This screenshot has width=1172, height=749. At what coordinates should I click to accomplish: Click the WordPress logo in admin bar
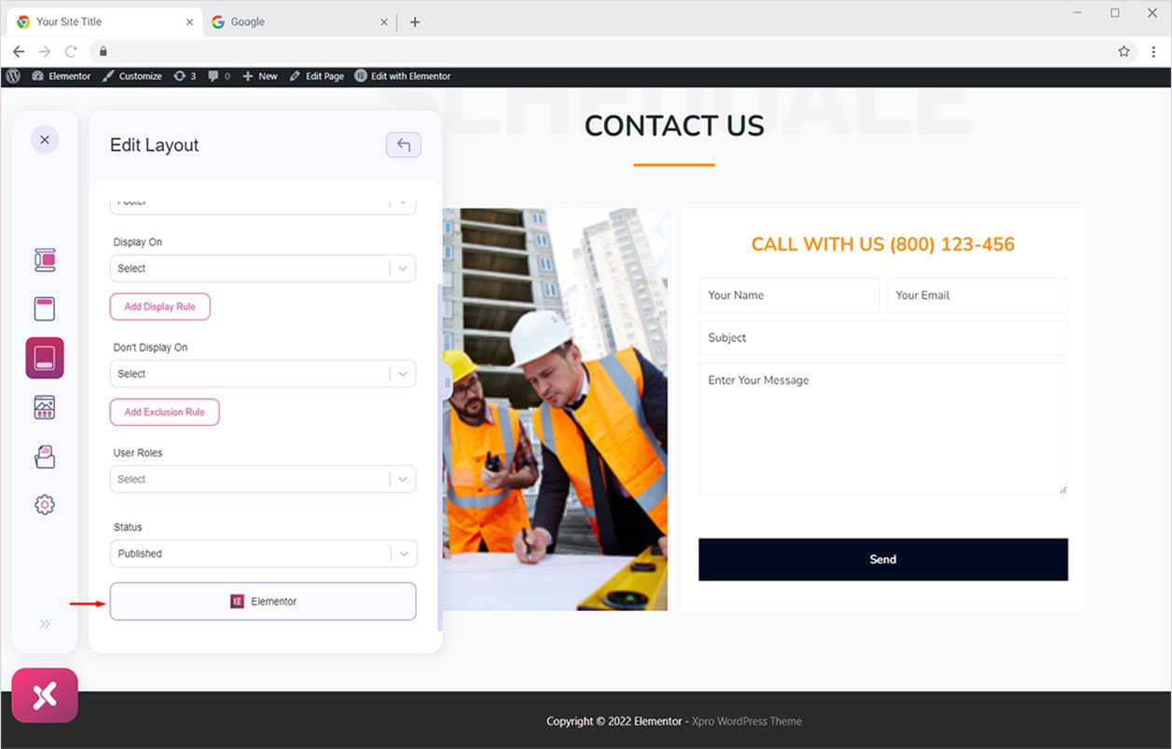[x=13, y=76]
